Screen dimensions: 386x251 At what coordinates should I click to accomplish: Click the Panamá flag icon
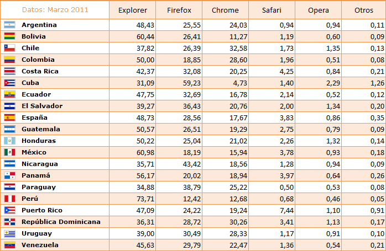point(9,175)
